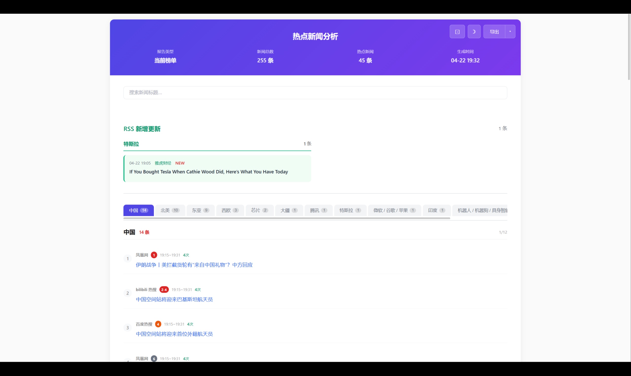Viewport: 631px width, 376px height.
Task: Click the search news title field
Action: 315,92
